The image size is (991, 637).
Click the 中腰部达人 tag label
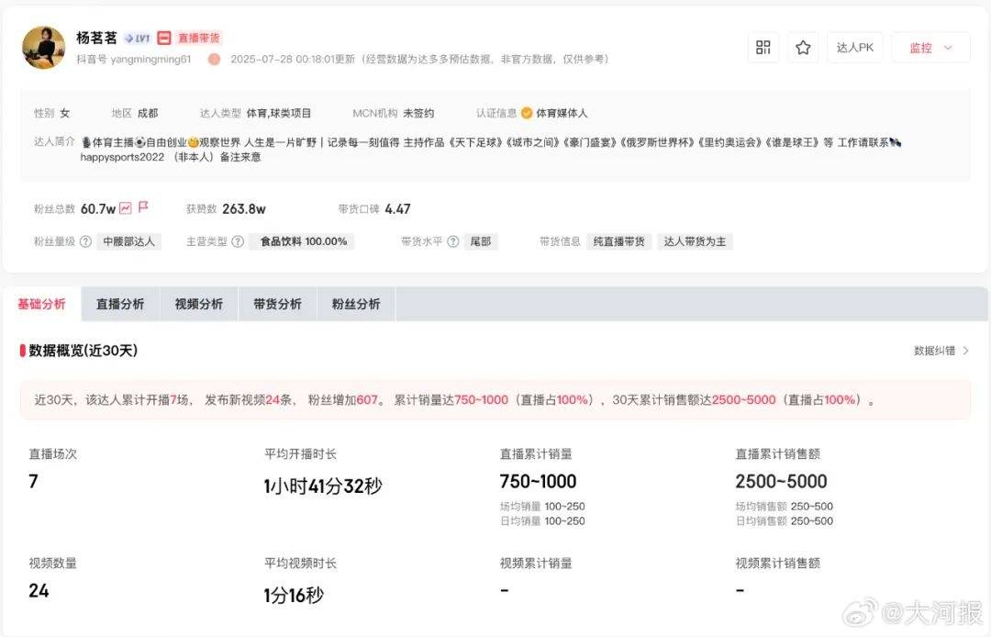coord(128,241)
